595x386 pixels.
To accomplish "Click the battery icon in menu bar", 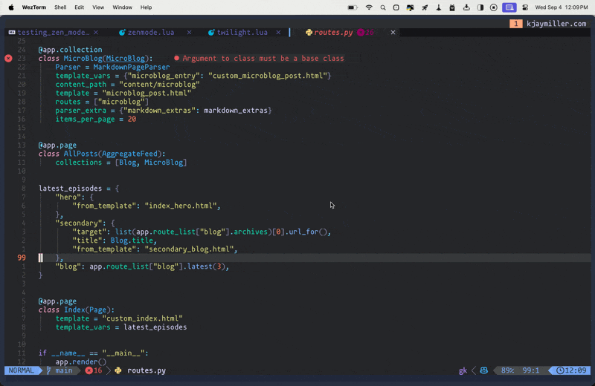I will [x=353, y=7].
